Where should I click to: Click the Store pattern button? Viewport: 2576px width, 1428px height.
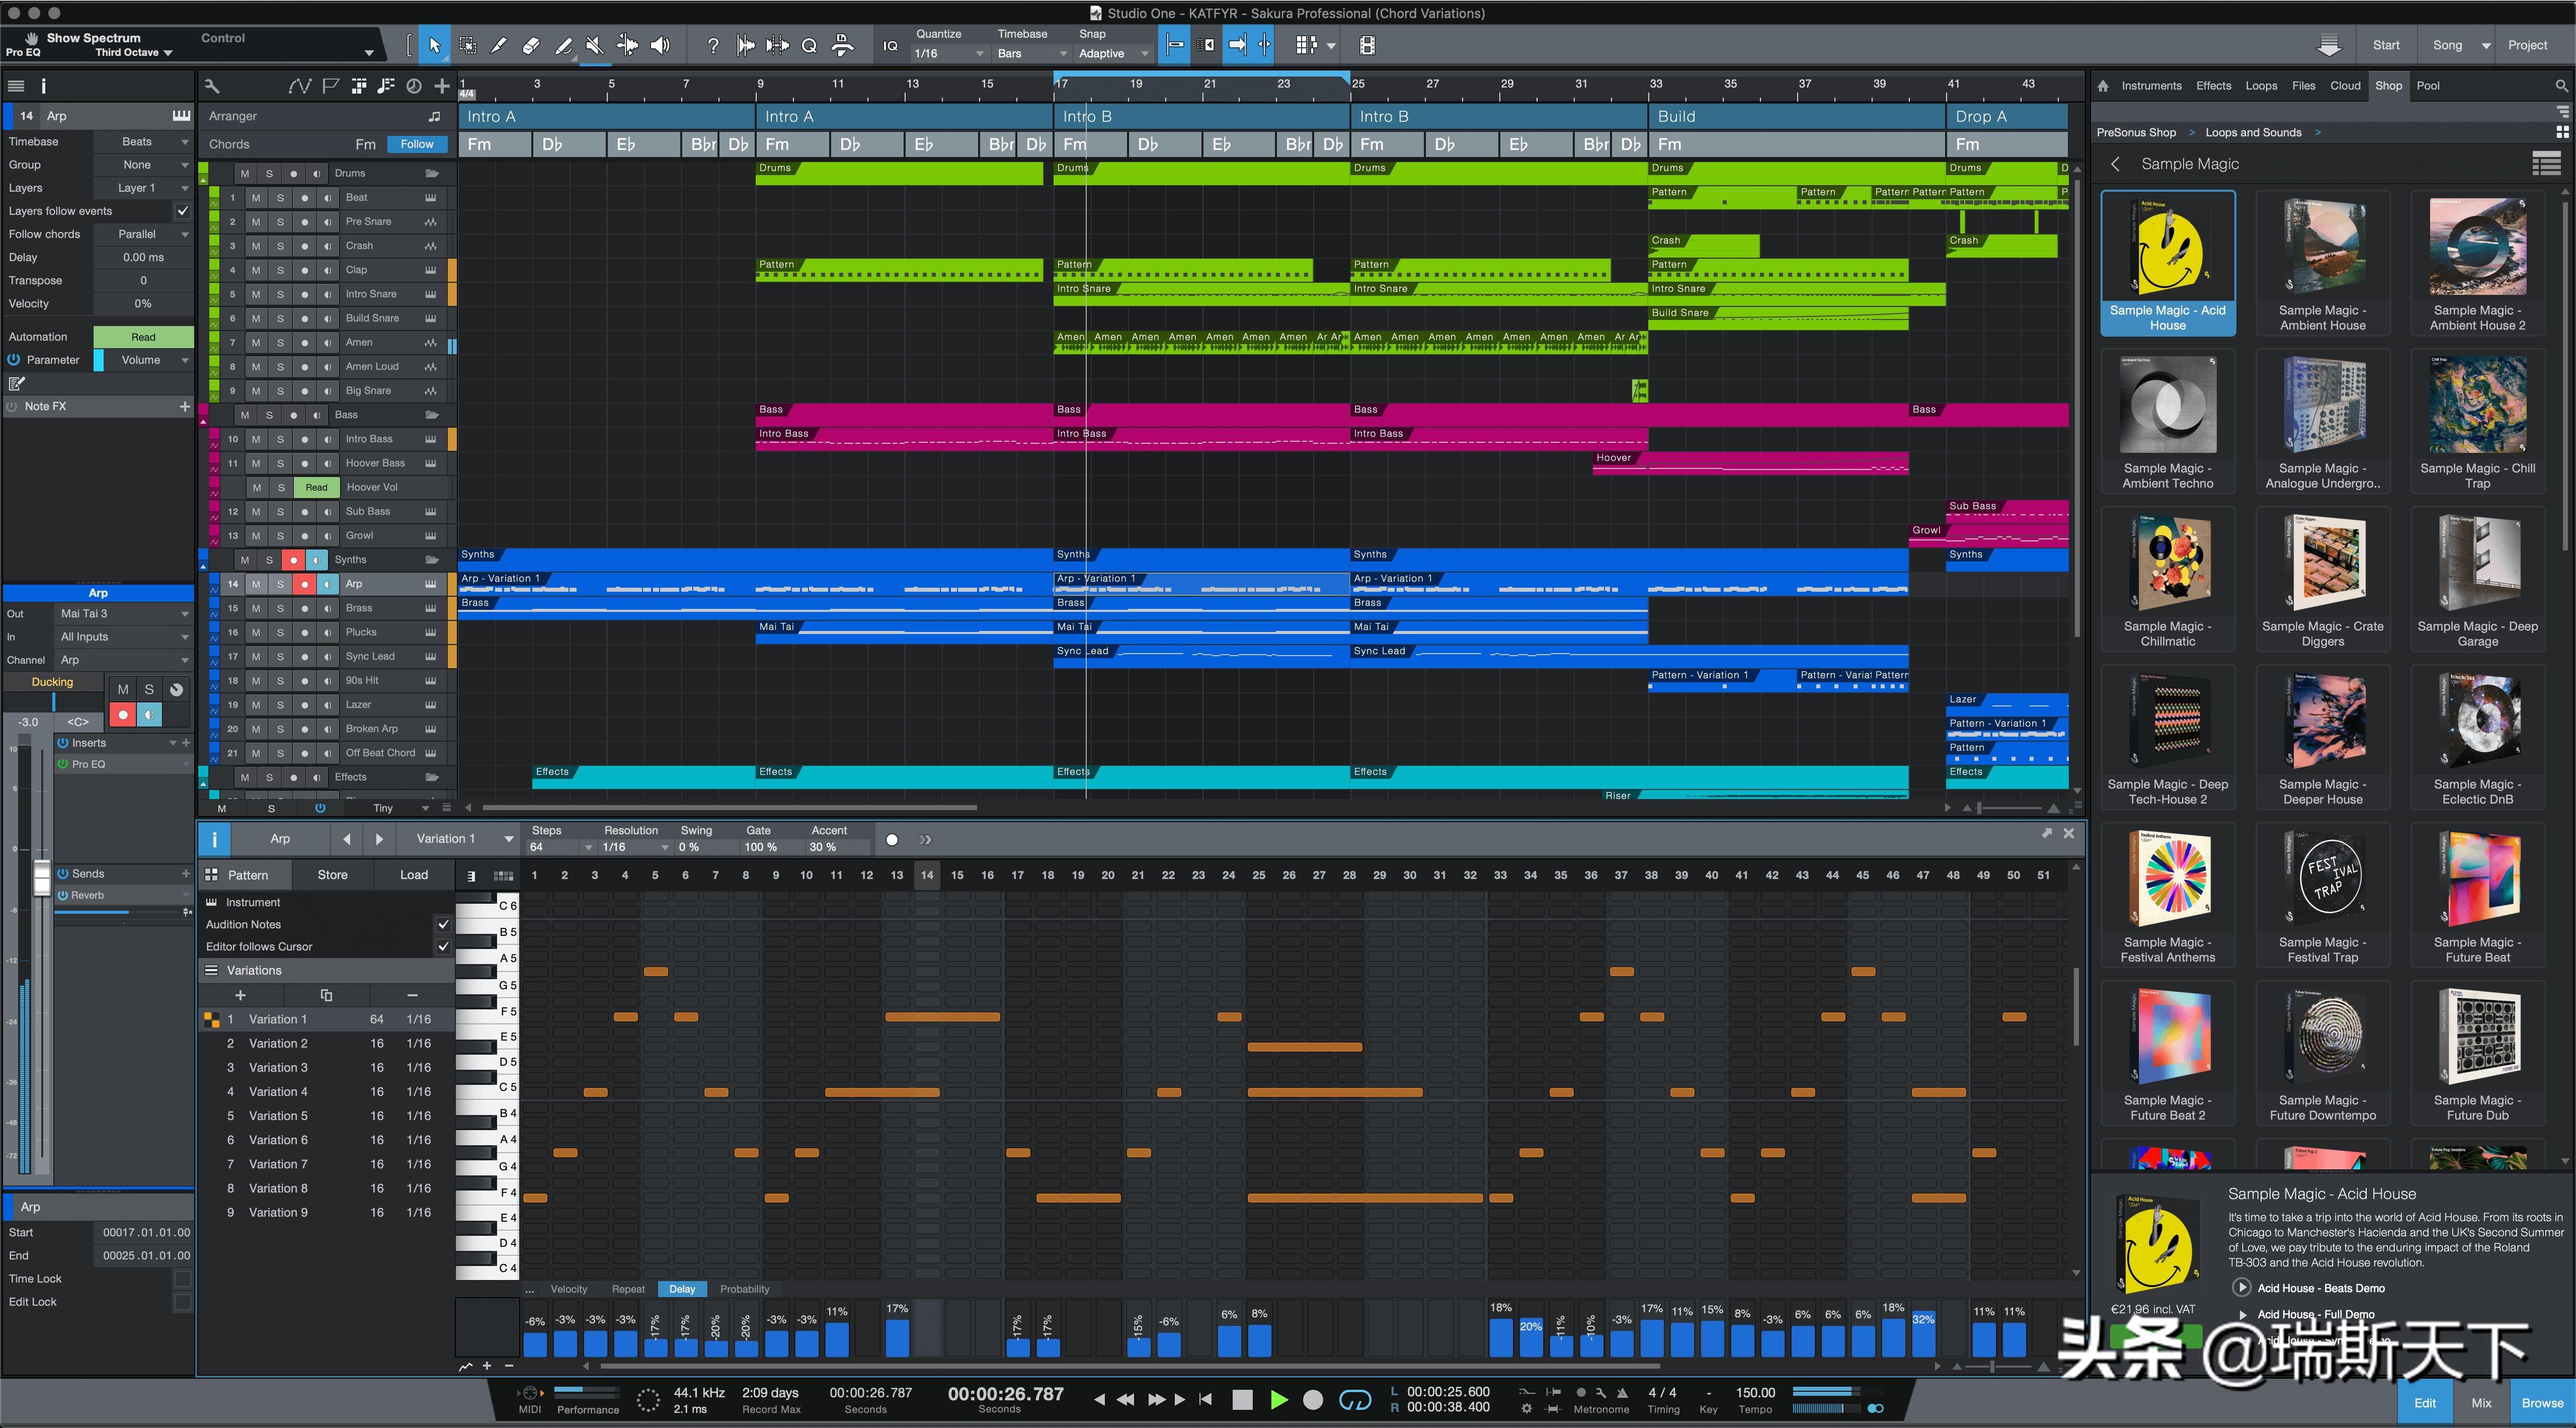pyautogui.click(x=332, y=875)
